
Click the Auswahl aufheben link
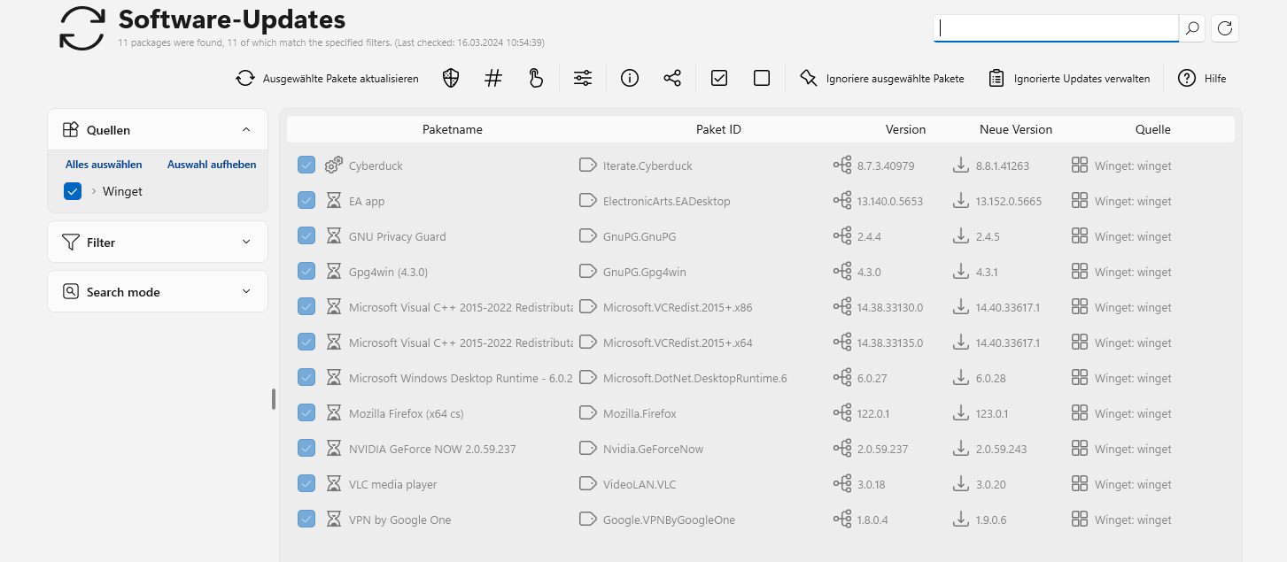[x=212, y=165]
